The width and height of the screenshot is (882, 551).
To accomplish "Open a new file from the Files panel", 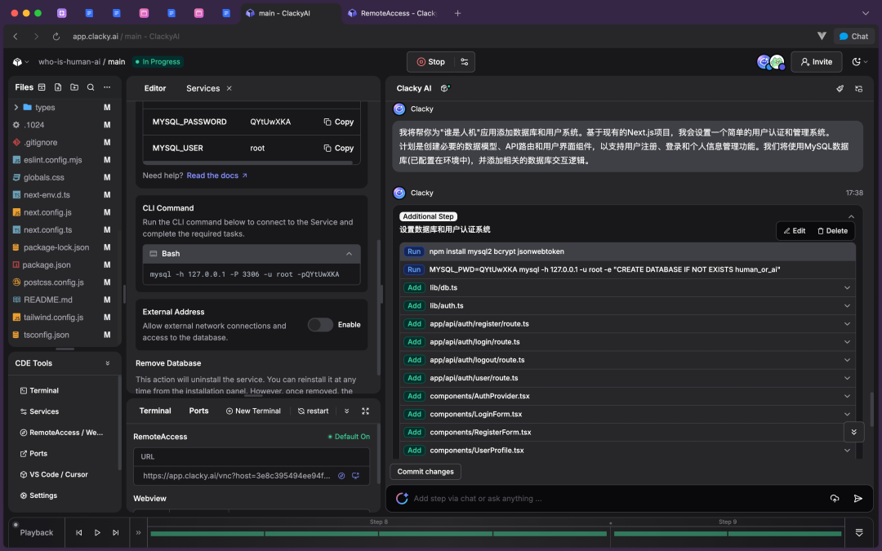I will point(58,87).
